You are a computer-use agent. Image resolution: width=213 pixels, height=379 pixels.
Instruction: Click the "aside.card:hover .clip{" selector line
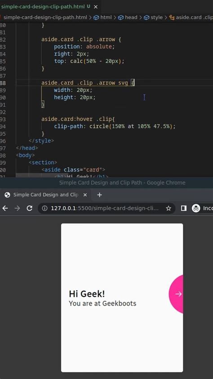point(78,119)
